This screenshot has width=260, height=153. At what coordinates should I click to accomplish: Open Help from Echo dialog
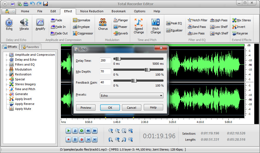point(153,107)
